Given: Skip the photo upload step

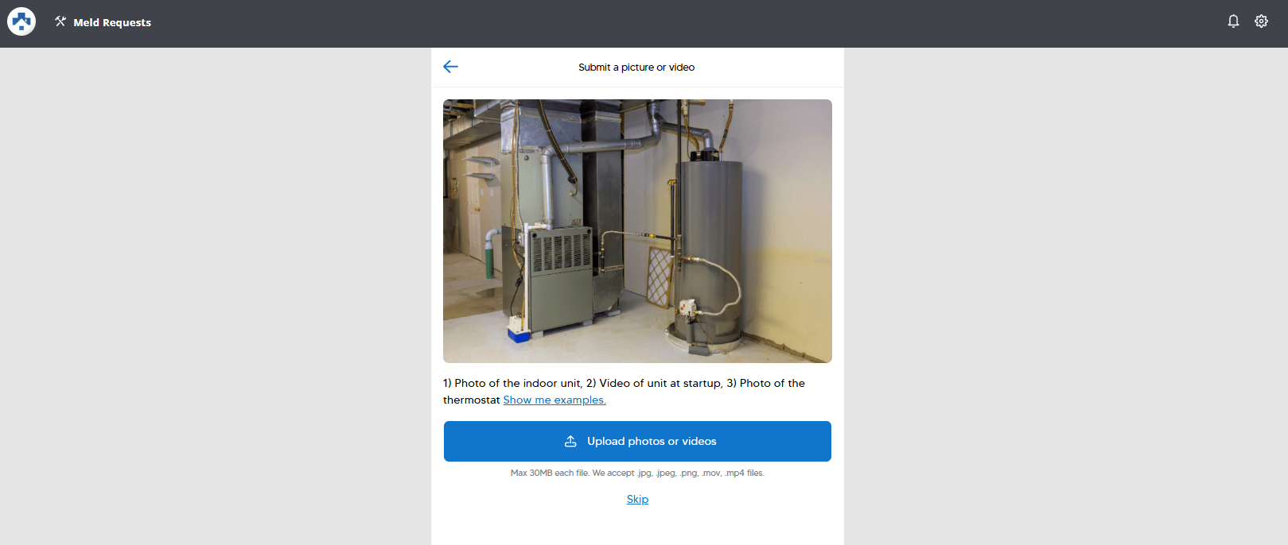Looking at the screenshot, I should coord(637,499).
